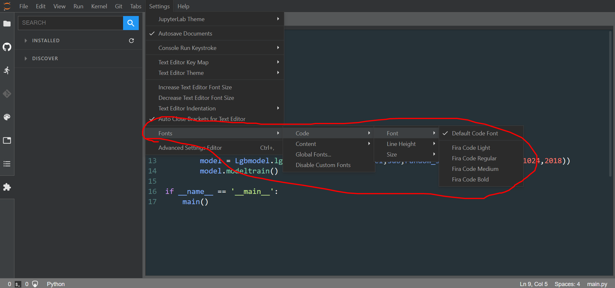Open the Tabs menu
The height and width of the screenshot is (288, 615).
coord(136,6)
